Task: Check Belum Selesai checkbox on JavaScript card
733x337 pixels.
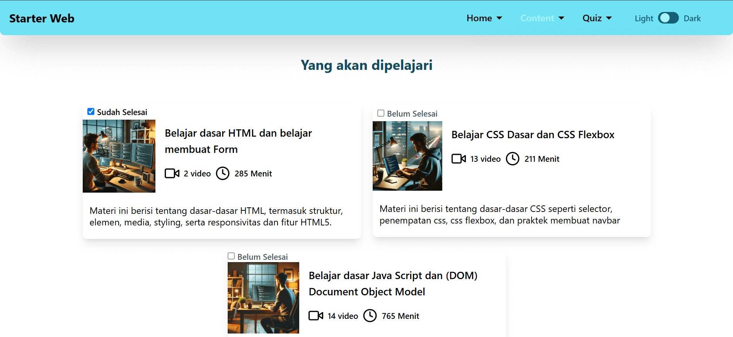Action: (231, 256)
